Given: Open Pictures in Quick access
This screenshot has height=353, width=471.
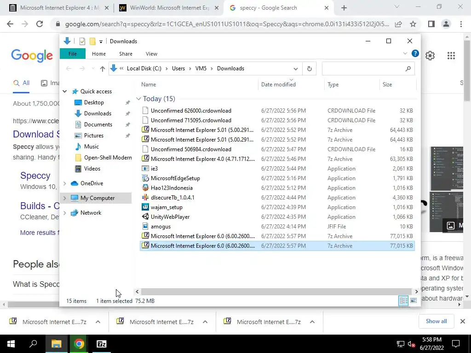Looking at the screenshot, I should point(94,136).
